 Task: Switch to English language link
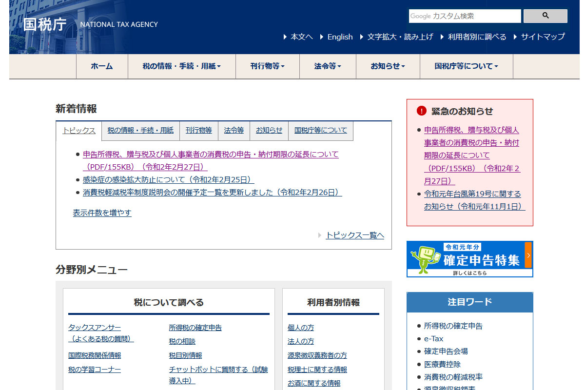[x=340, y=37]
